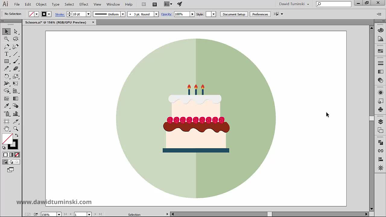Open the Links panel chain icon
Viewport: 386px width, 217px height.
point(381,151)
